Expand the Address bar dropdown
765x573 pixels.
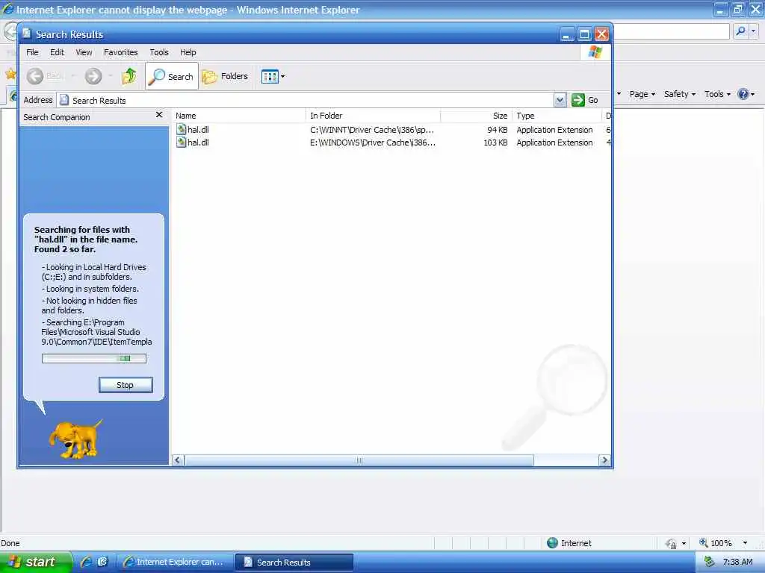pyautogui.click(x=560, y=101)
